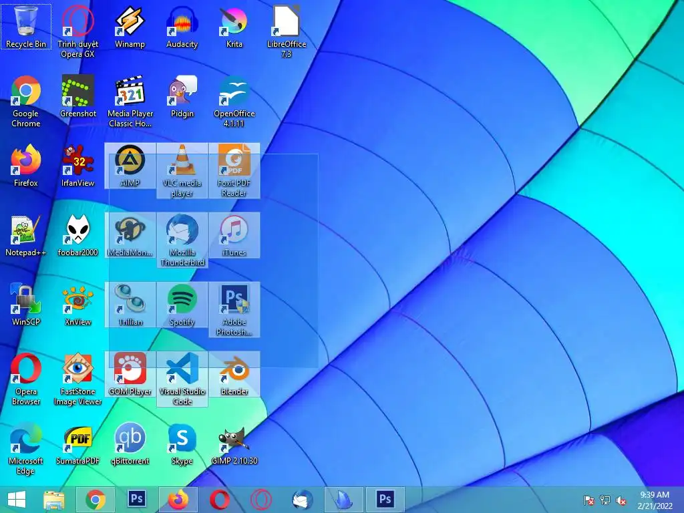Click the Visual Studio Code desktop shortcut

tap(182, 379)
